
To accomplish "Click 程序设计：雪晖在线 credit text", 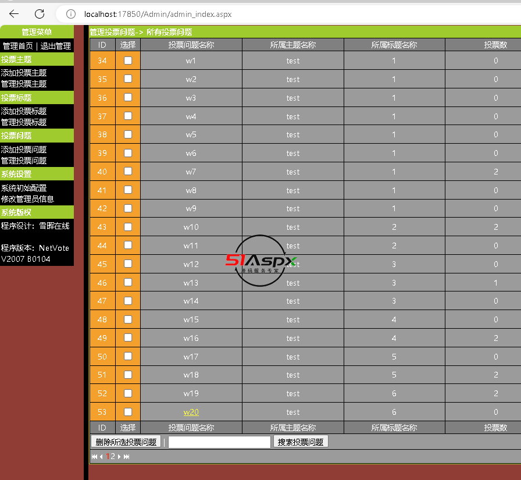I will point(35,226).
